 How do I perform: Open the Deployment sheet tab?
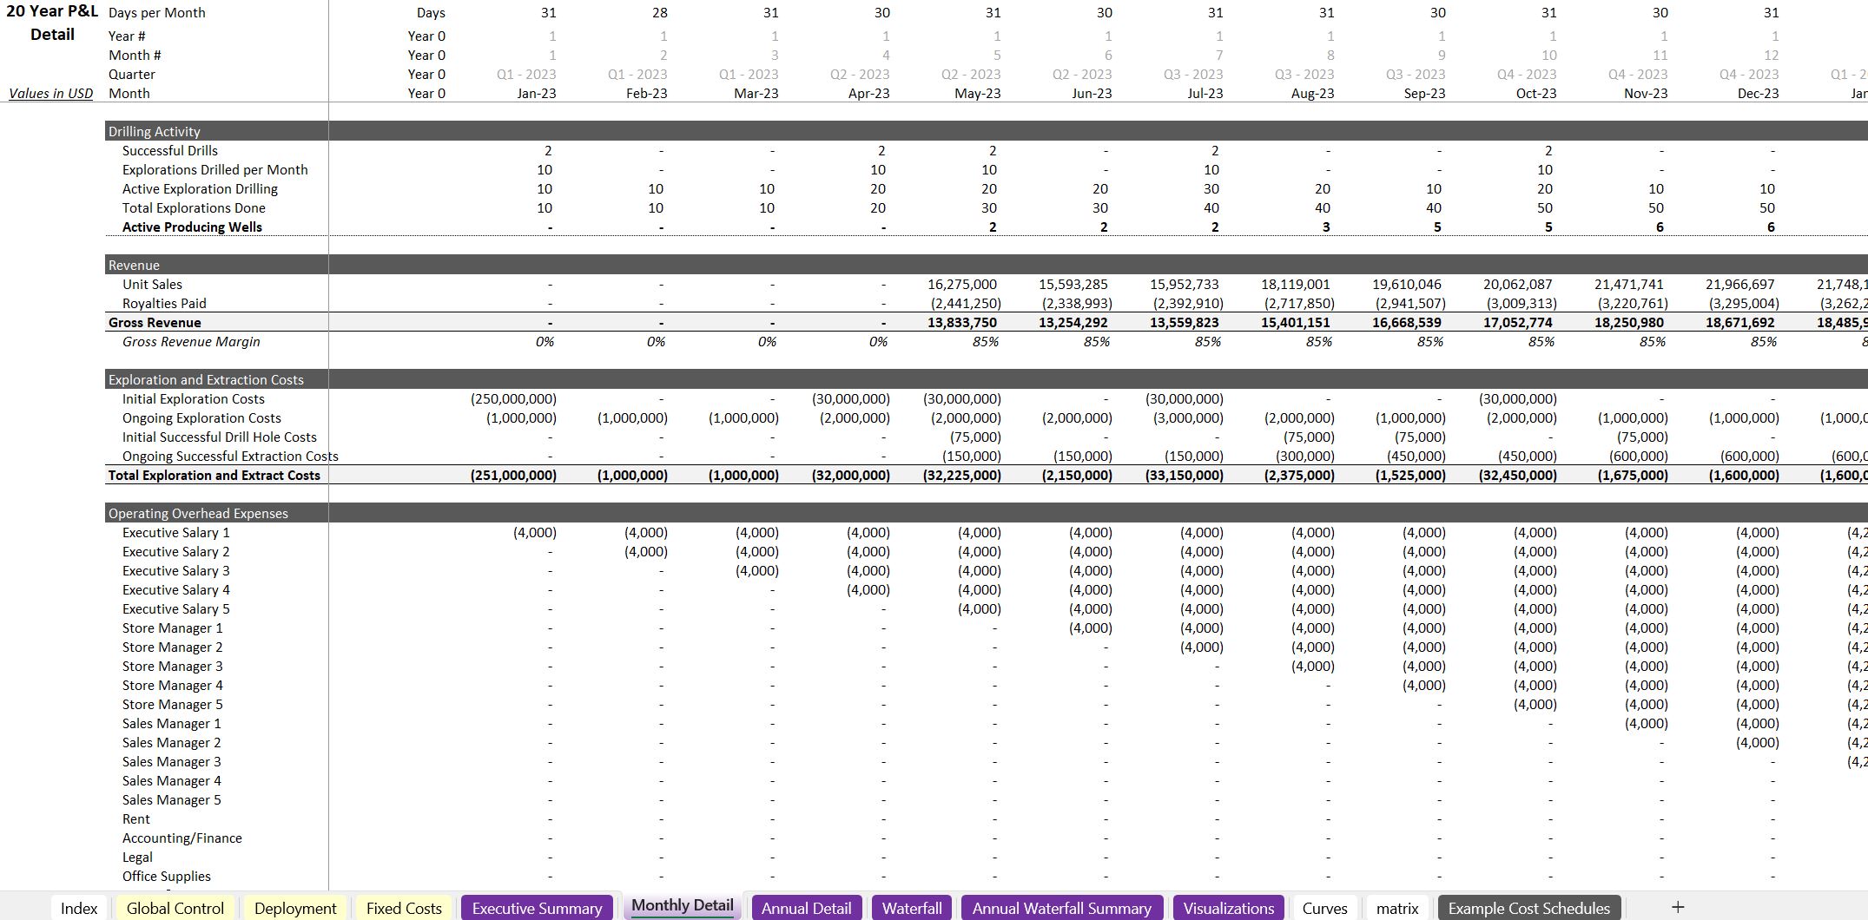point(295,908)
